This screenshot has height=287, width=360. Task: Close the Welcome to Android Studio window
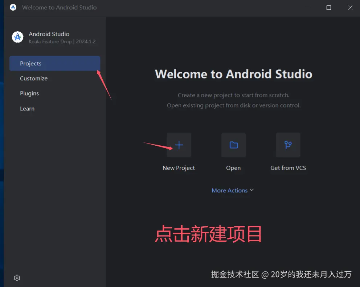tap(350, 8)
